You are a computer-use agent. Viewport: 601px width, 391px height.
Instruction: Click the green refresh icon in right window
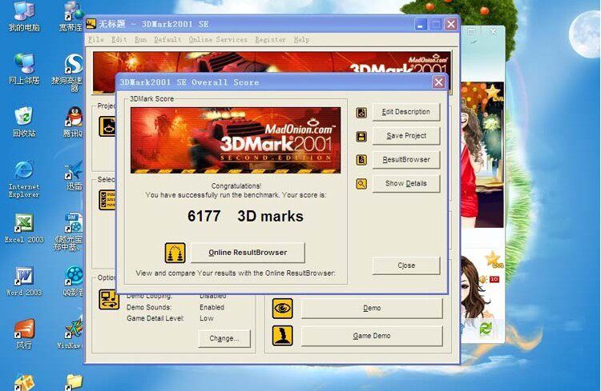(486, 329)
